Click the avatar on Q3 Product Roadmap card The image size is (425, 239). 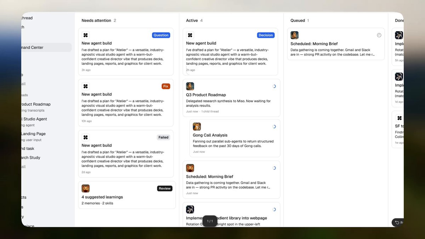pyautogui.click(x=190, y=86)
